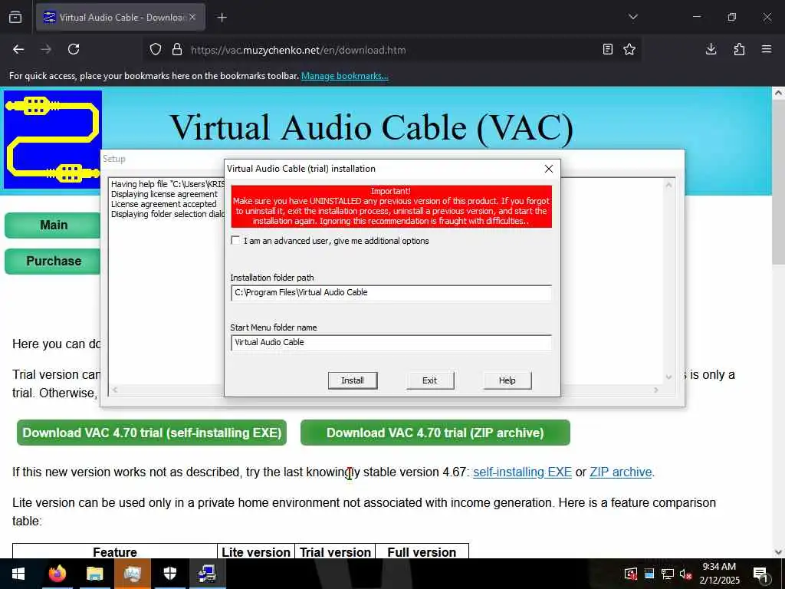Image resolution: width=785 pixels, height=589 pixels.
Task: Go back to the previous browser page
Action: tap(18, 49)
